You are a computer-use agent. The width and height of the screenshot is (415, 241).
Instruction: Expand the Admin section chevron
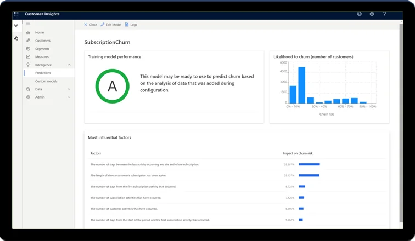tap(69, 97)
